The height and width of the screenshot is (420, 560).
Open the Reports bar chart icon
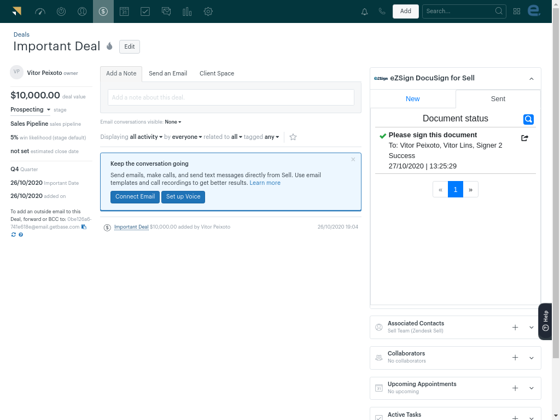(187, 11)
